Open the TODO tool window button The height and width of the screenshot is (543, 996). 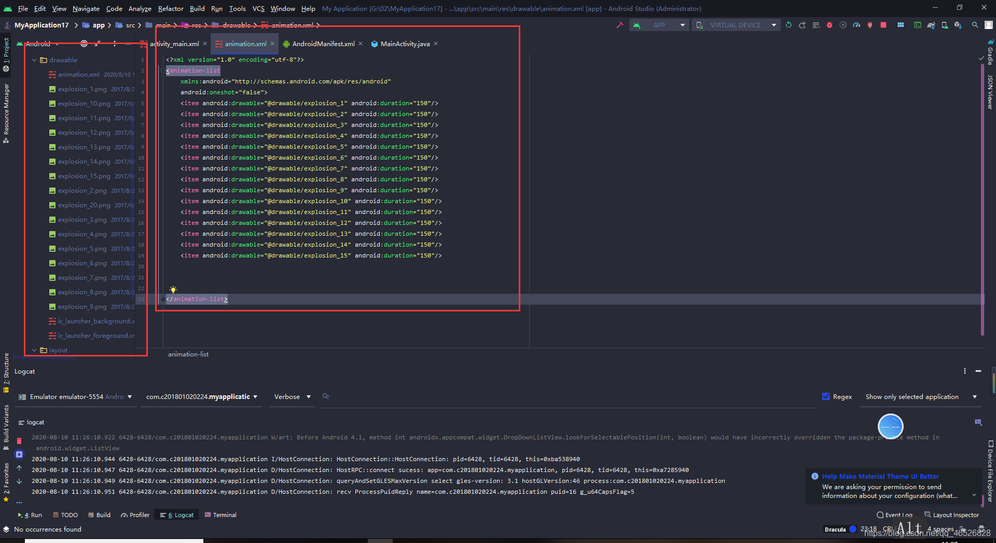click(65, 515)
